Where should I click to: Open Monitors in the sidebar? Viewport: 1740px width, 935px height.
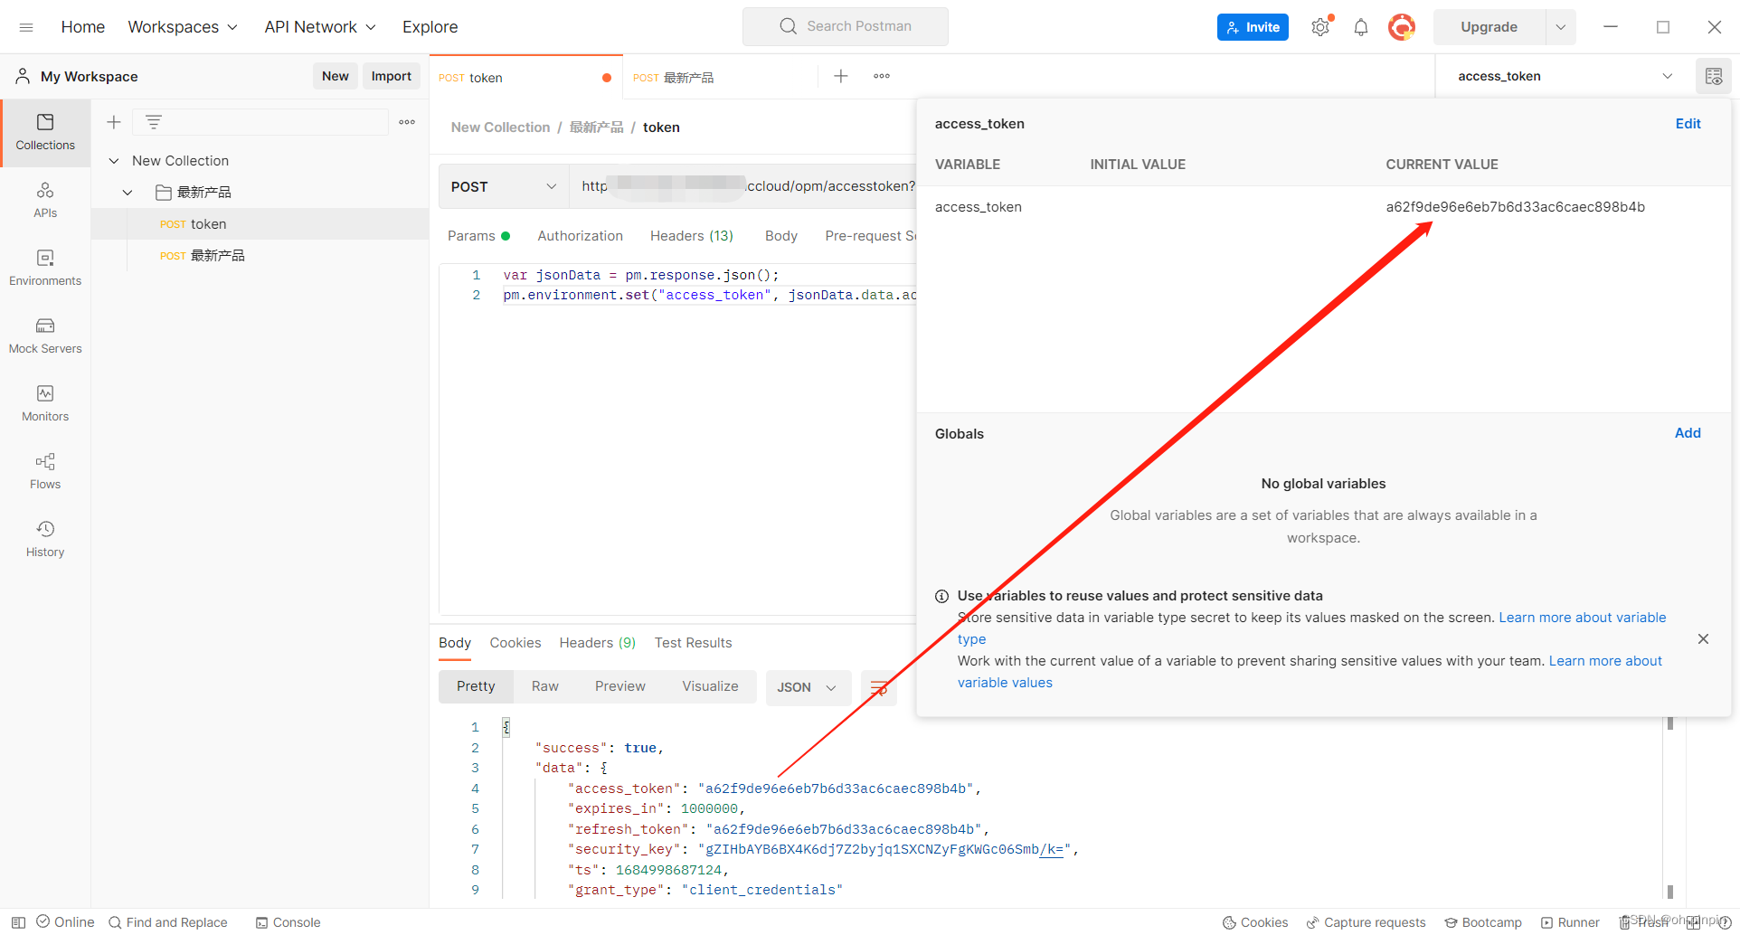[45, 404]
